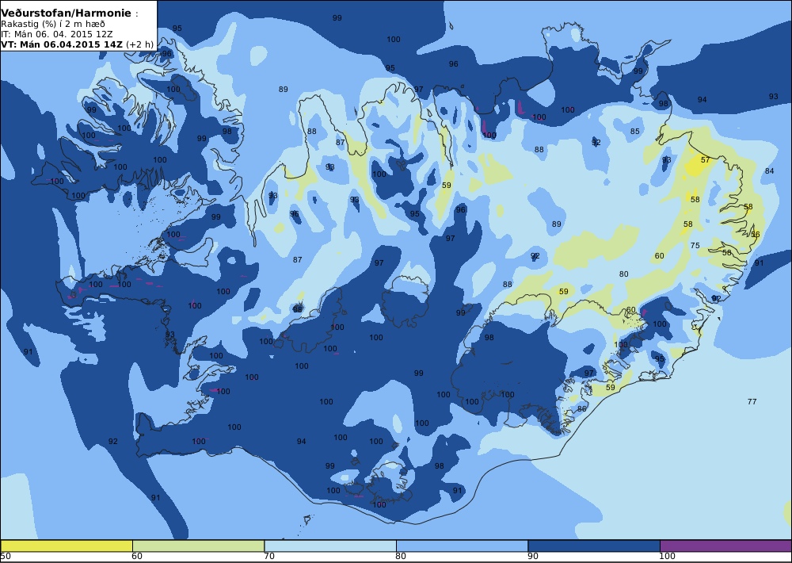Viewport: 792px width, 563px height.
Task: Click the medium blue 80–90 legend swatch
Action: [463, 546]
